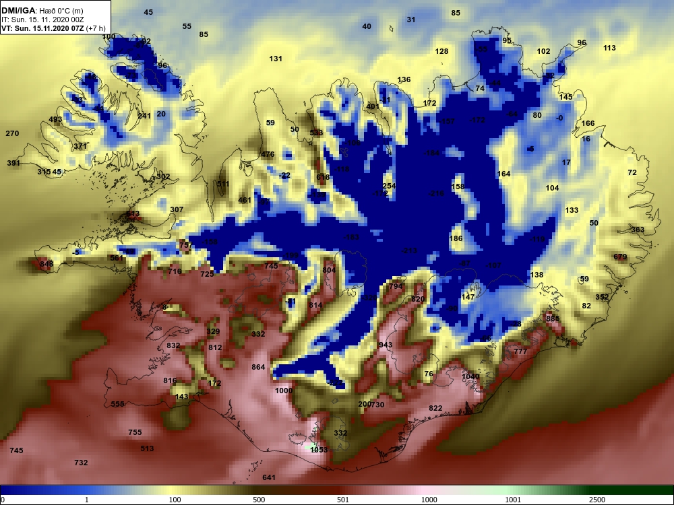Click the map value "329"
The width and height of the screenshot is (674, 505).
pyautogui.click(x=213, y=331)
